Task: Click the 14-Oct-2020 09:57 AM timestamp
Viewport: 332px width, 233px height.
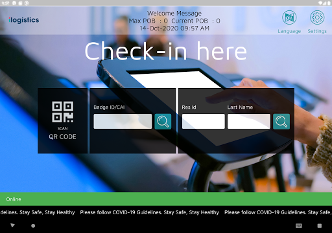Action: [x=174, y=28]
